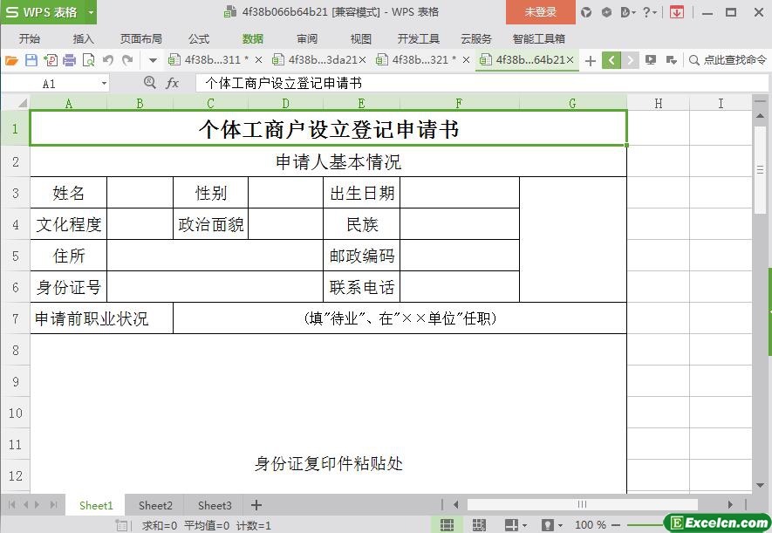Open the 开始 ribbon tab

click(x=30, y=39)
